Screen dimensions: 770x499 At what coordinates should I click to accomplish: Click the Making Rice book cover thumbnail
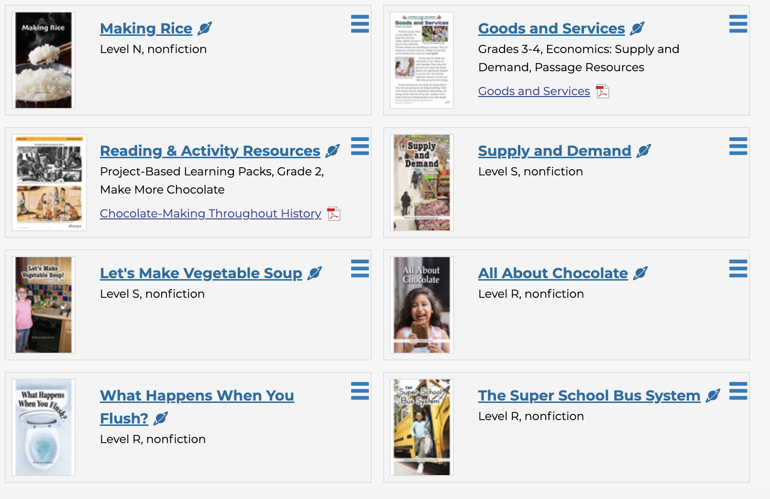[44, 60]
